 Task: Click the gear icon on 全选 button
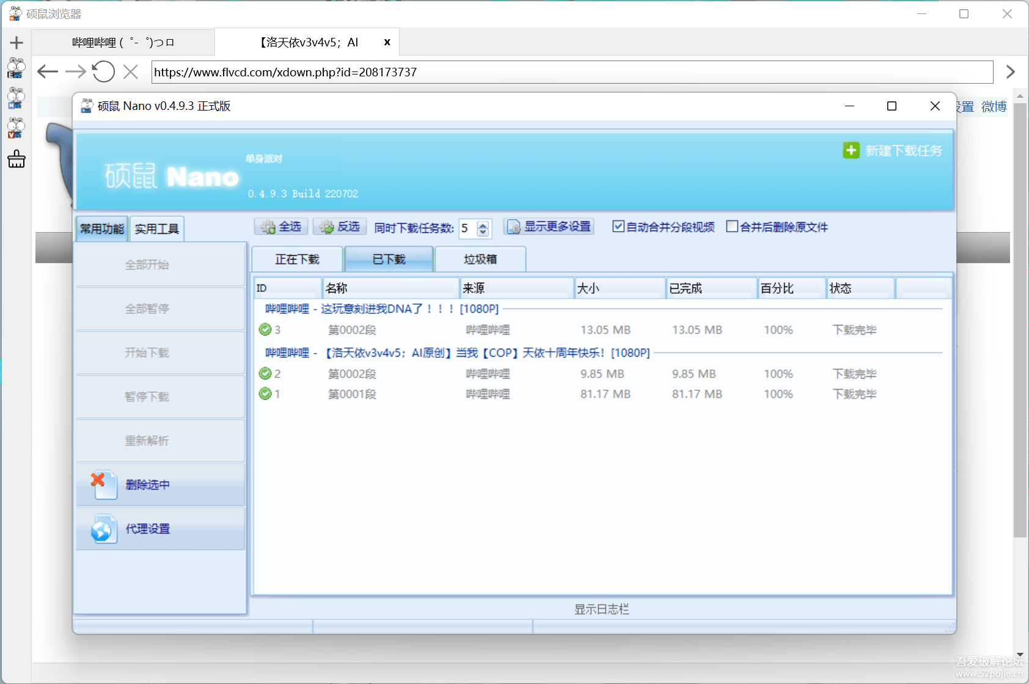click(x=268, y=227)
